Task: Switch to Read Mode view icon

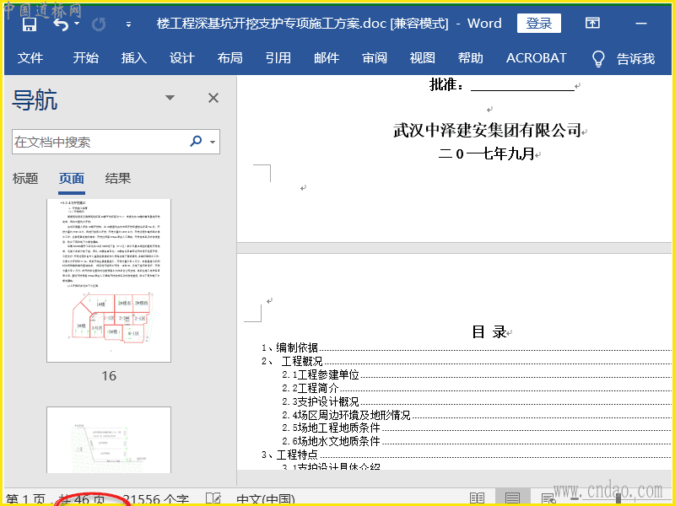Action: 478,498
